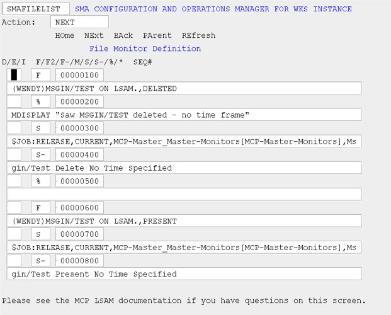Select the NExt action option
The width and height of the screenshot is (391, 315).
[94, 35]
